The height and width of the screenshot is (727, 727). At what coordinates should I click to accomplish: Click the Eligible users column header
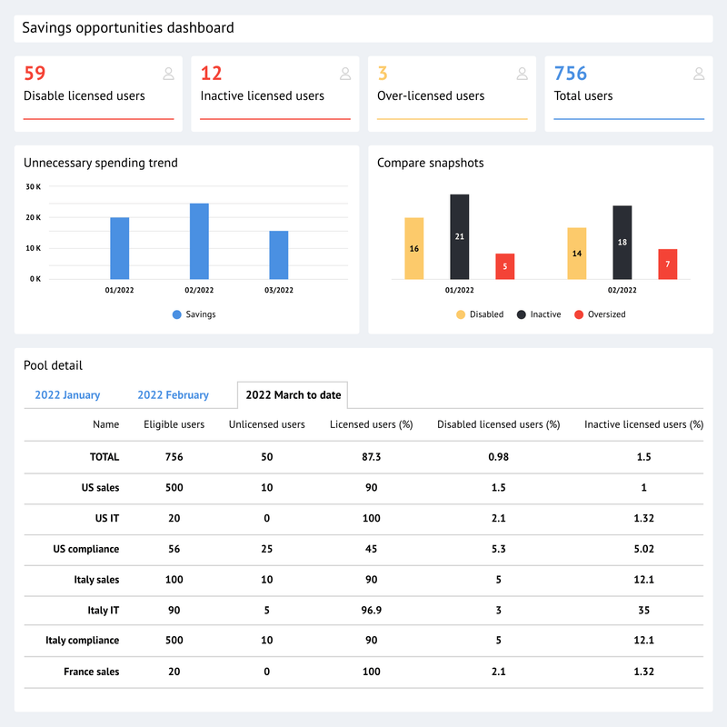pyautogui.click(x=174, y=424)
